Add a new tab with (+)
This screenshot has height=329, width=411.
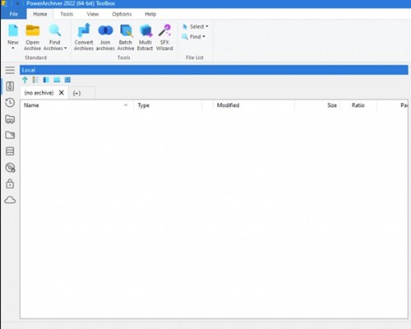76,93
